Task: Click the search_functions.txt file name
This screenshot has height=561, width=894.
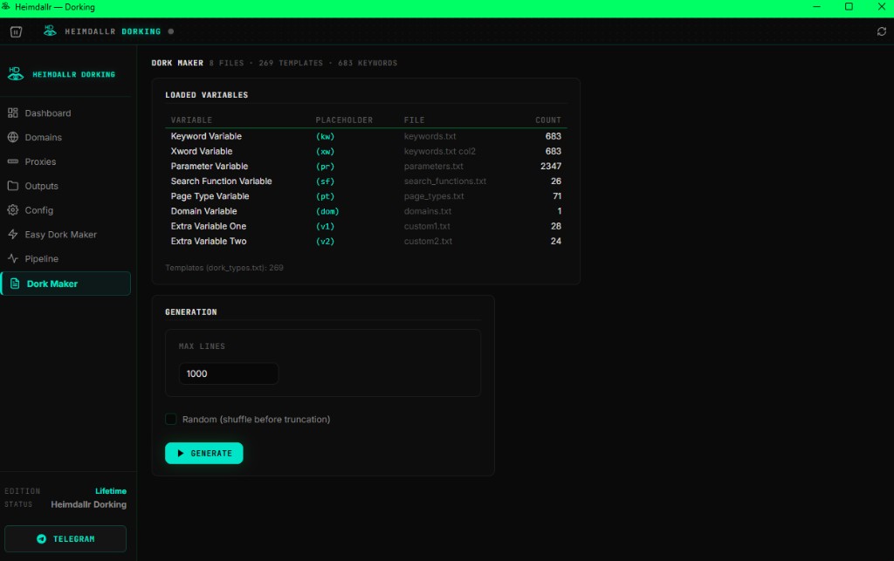Action: pos(444,181)
